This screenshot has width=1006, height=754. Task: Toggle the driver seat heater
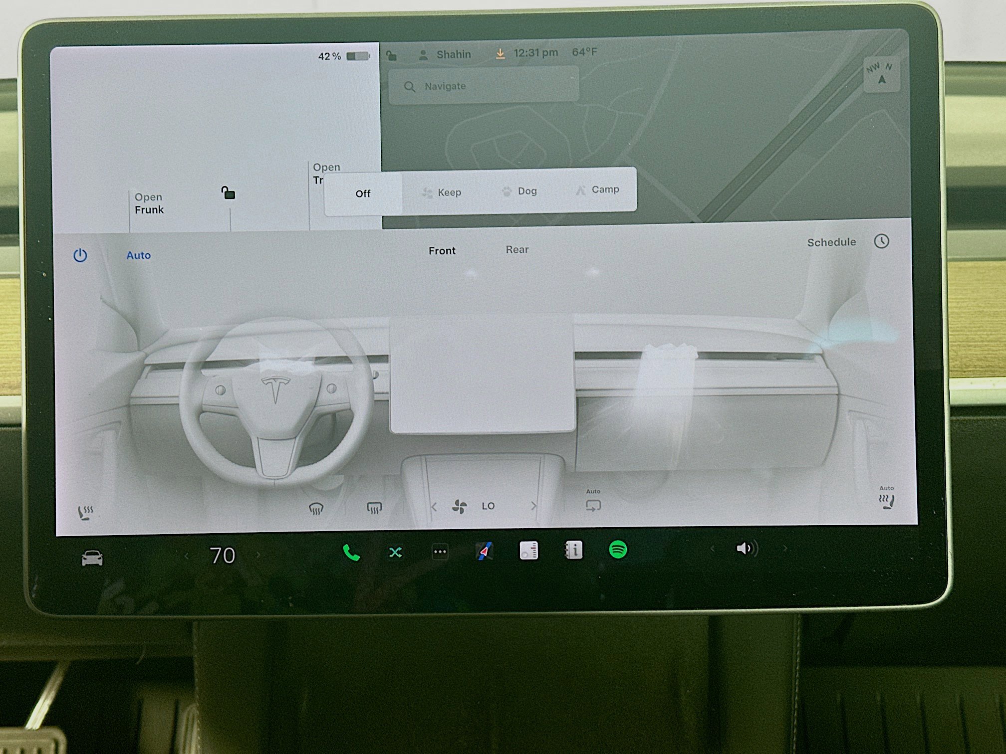pos(85,512)
